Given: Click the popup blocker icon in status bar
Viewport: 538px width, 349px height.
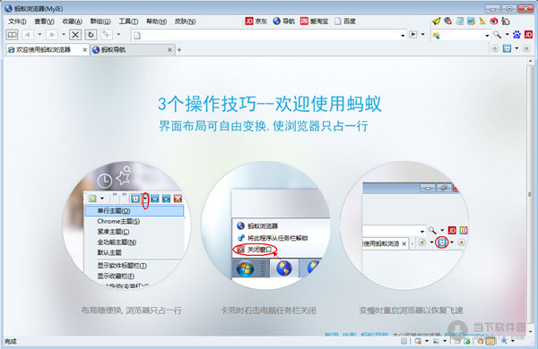Looking at the screenshot, I should coord(418,341).
